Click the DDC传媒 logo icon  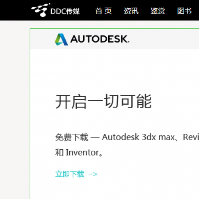tap(41, 10)
